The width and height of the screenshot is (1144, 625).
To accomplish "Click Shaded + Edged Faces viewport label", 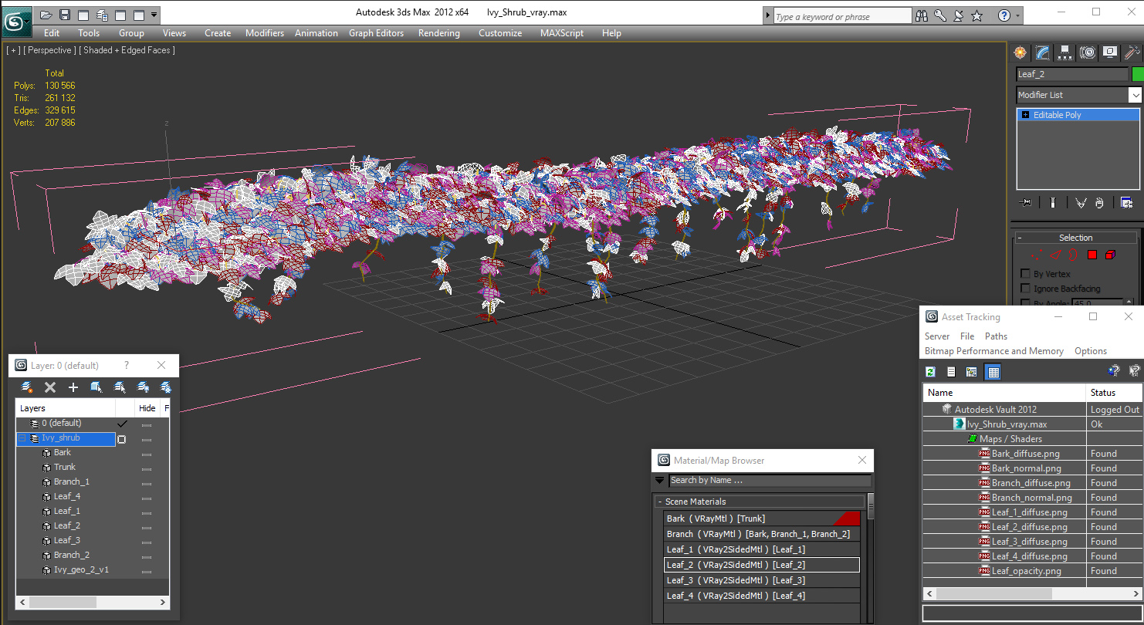I will [127, 50].
